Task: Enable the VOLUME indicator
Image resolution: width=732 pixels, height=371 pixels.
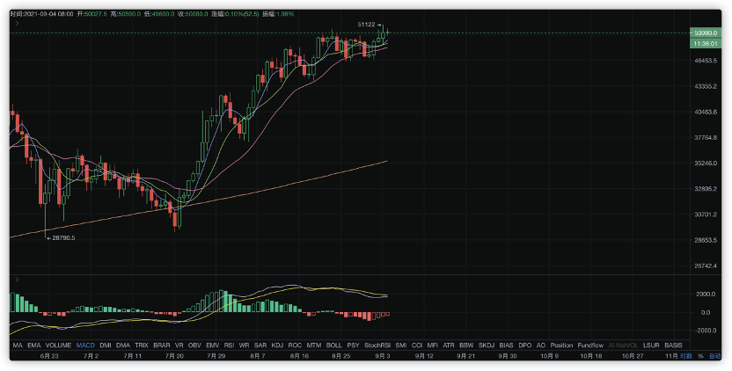Action: [58, 346]
